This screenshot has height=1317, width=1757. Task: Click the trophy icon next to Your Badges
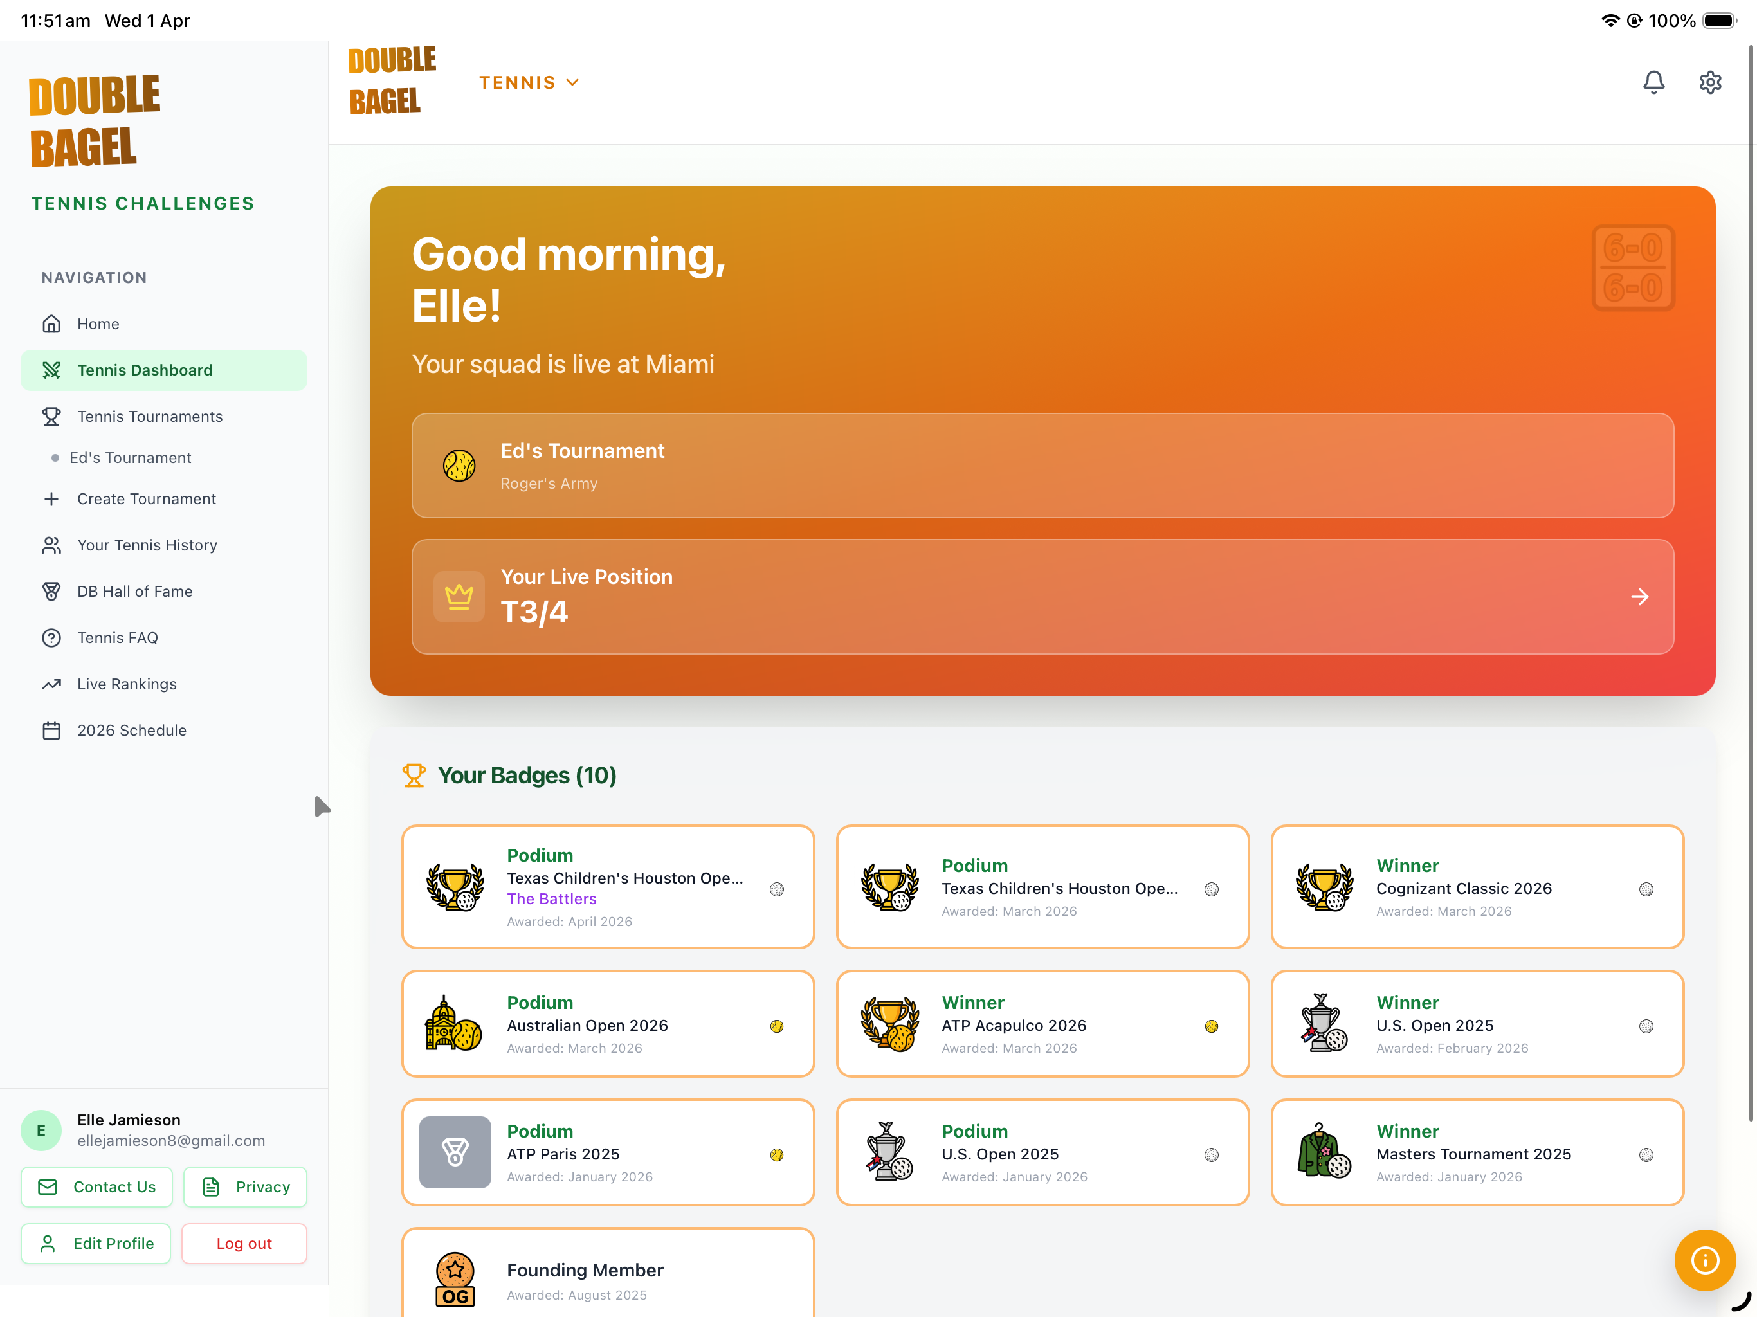[x=414, y=776]
